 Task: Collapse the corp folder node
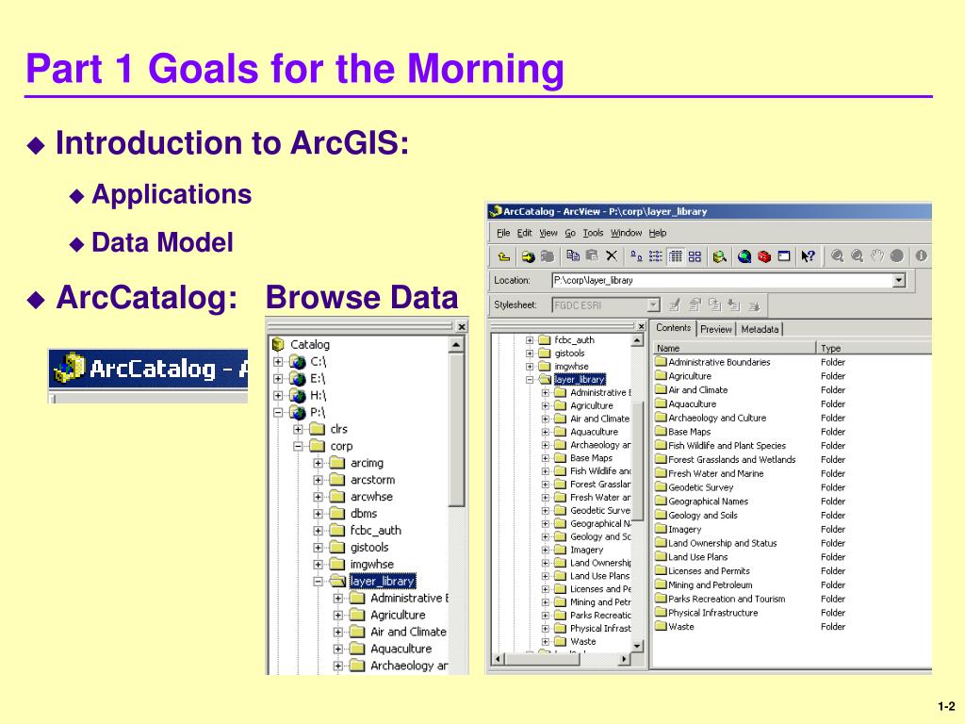pyautogui.click(x=299, y=446)
